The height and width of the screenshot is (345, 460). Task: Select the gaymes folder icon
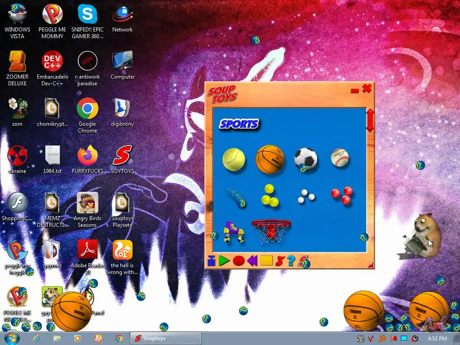(x=52, y=254)
